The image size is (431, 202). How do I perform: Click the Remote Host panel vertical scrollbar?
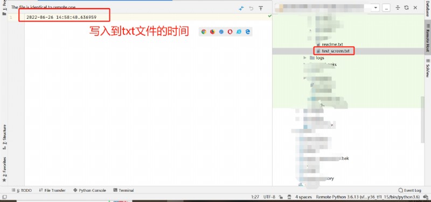(423, 119)
